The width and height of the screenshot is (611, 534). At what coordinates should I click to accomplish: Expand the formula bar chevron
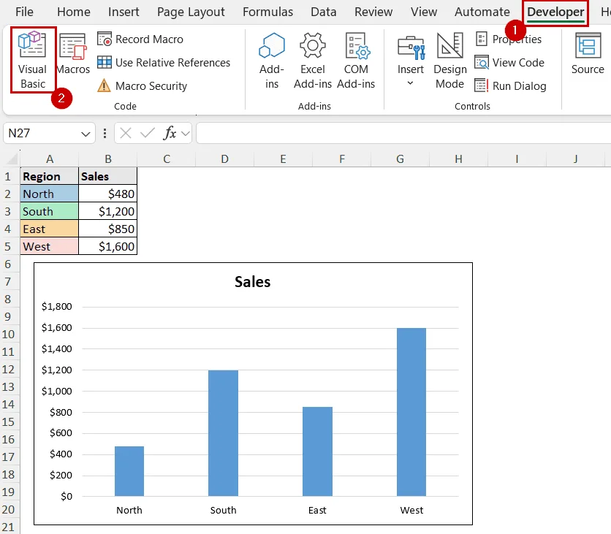coord(186,134)
